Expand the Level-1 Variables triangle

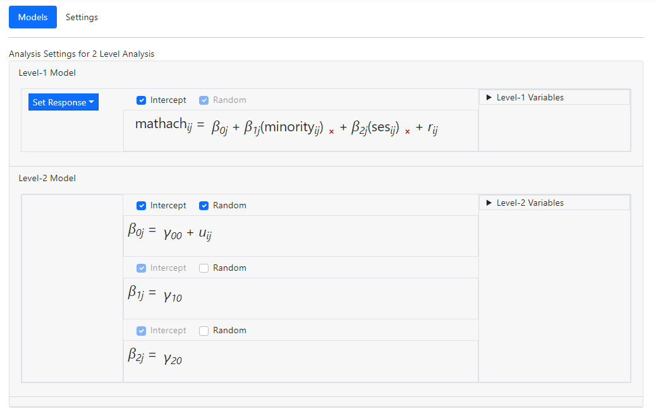(x=489, y=98)
